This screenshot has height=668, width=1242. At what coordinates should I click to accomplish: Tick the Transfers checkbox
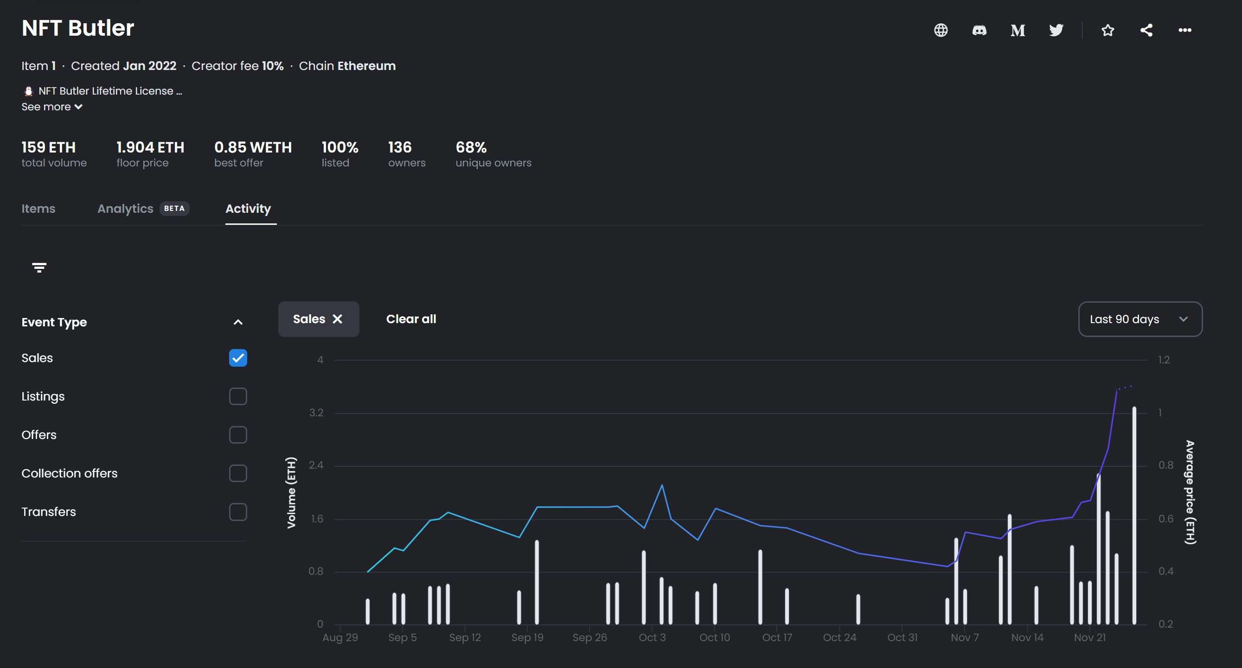tap(238, 512)
